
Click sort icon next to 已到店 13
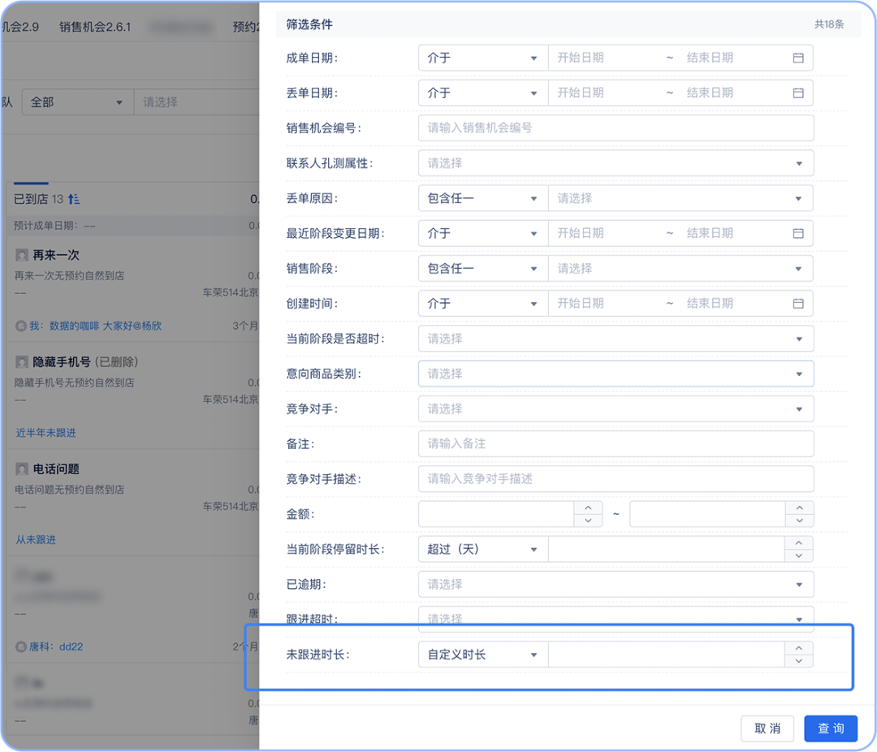[74, 199]
